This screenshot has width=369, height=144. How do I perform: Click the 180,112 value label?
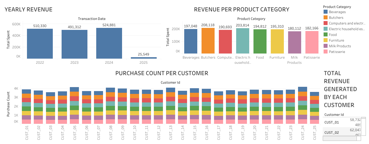coord(295,28)
